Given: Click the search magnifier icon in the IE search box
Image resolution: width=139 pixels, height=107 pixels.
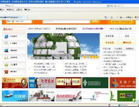Looking at the screenshot, I should tap(119, 6).
